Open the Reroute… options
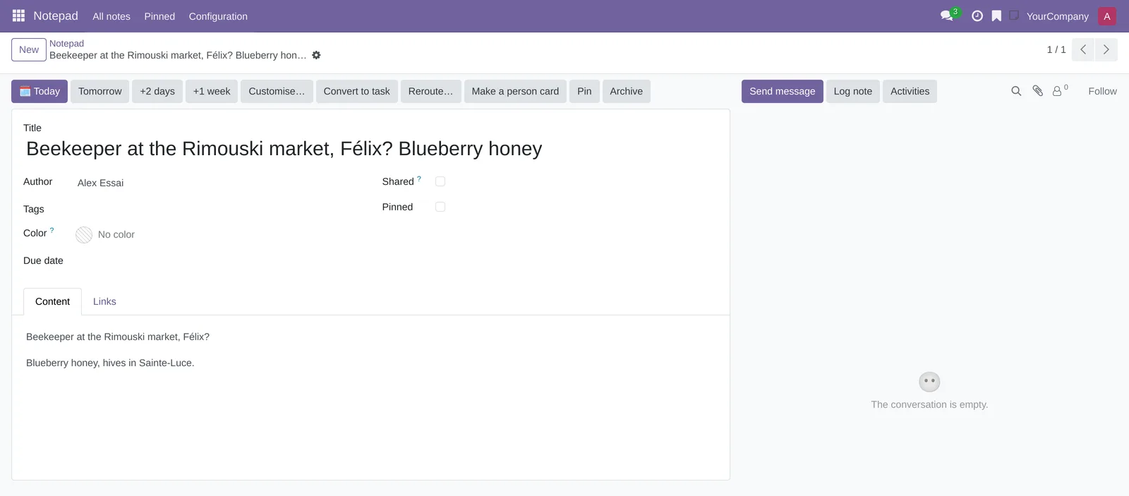The height and width of the screenshot is (496, 1129). point(430,91)
